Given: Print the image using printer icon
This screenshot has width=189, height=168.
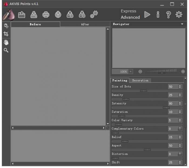Looking at the screenshot, I should pyautogui.click(x=46, y=15).
